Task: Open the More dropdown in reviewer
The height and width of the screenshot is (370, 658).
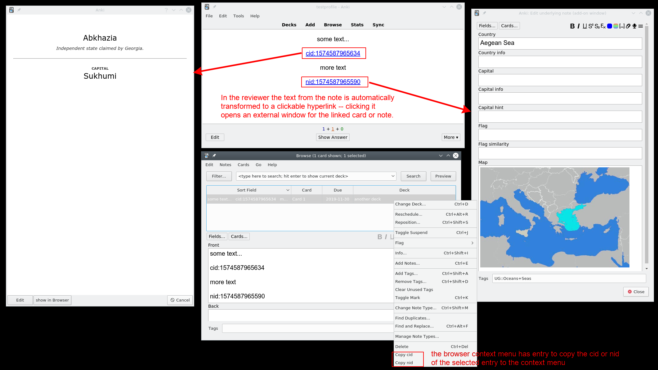Action: pyautogui.click(x=451, y=137)
